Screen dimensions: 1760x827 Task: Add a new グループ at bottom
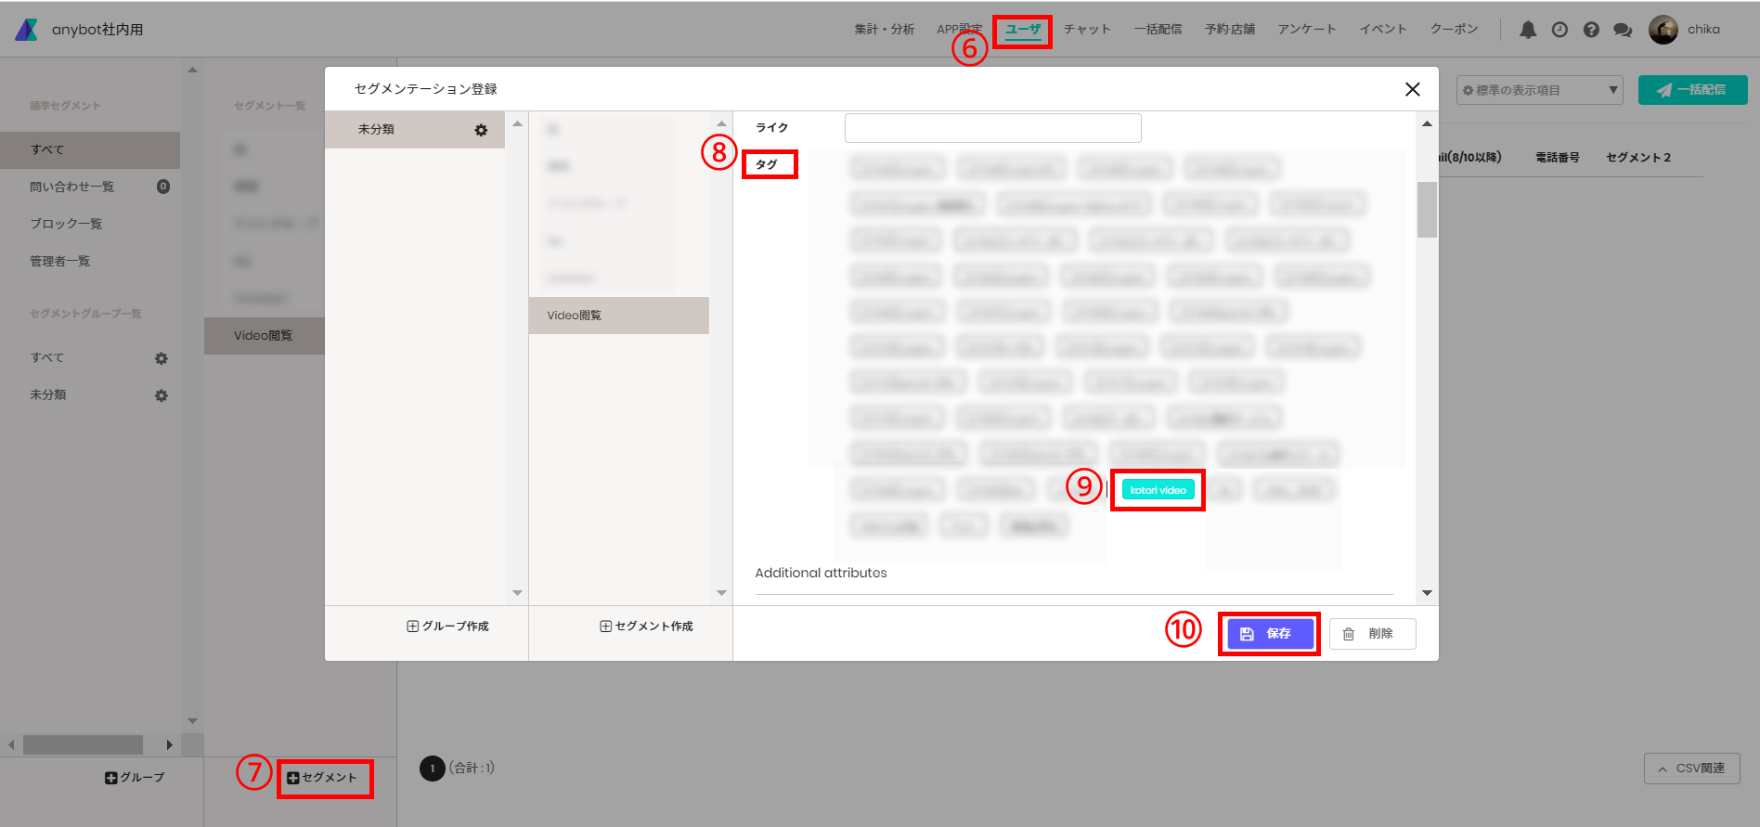(135, 778)
